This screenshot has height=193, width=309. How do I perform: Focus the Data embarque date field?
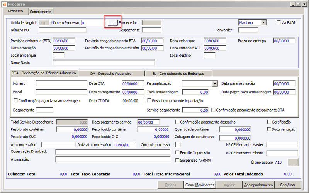click(215, 41)
